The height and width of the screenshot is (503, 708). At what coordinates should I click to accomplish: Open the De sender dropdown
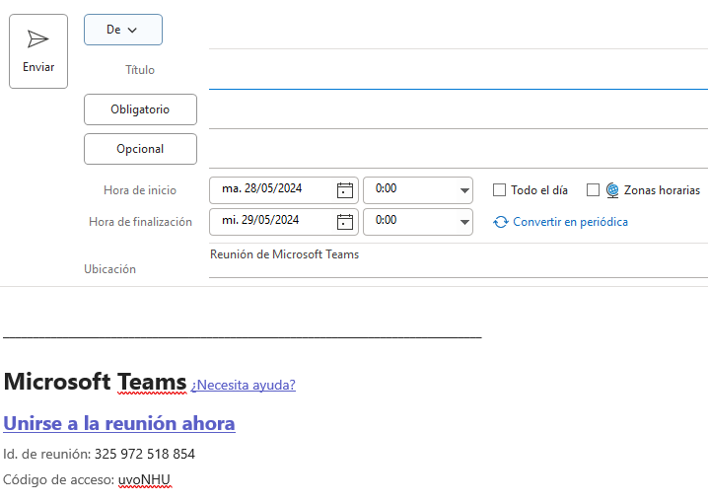click(x=123, y=30)
